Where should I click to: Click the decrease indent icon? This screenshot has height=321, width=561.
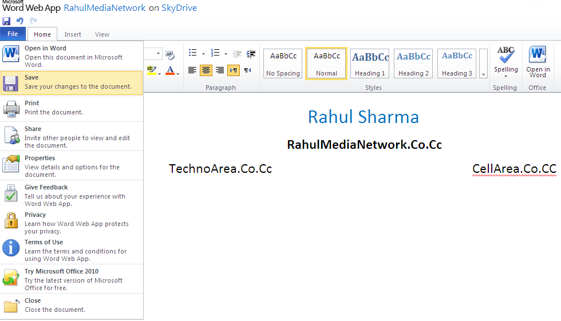tap(237, 54)
